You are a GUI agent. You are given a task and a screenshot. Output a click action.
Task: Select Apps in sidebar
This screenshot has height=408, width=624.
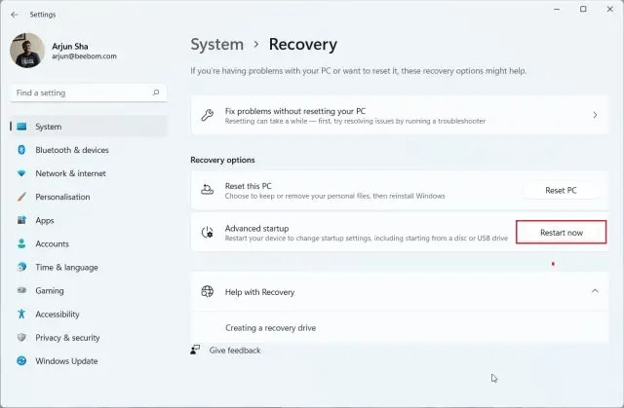pos(89,220)
